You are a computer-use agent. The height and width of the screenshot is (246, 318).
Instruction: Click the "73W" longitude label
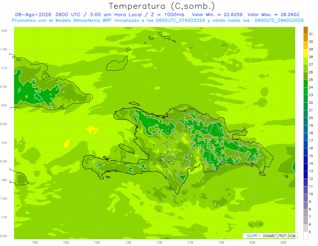coord(128,242)
